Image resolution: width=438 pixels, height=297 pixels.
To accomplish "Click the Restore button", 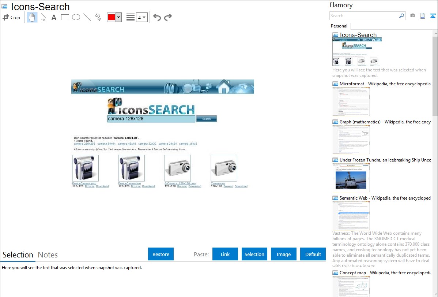I will tap(161, 254).
